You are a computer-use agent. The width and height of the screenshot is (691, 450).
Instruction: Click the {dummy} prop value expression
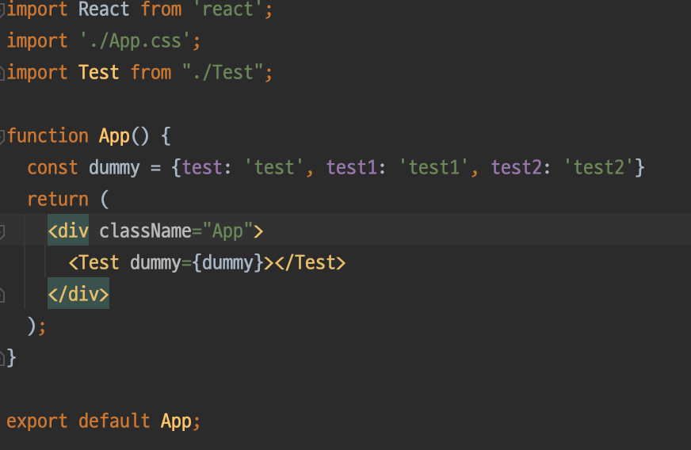pos(228,263)
